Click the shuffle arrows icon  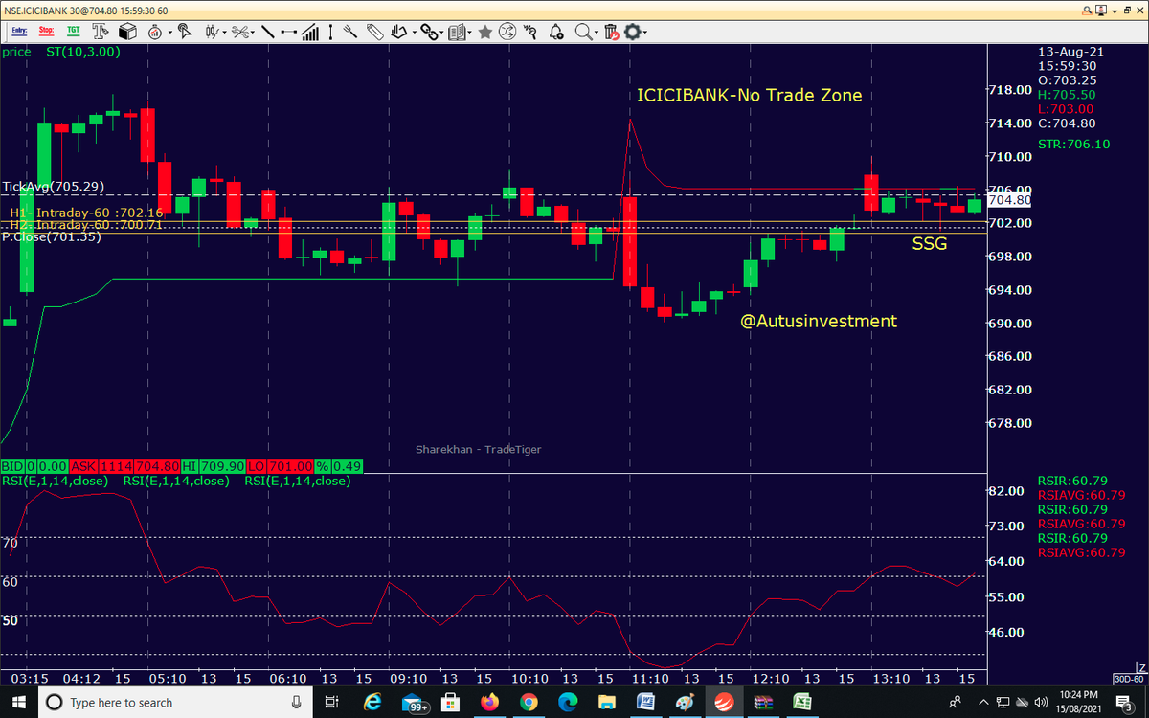[507, 32]
